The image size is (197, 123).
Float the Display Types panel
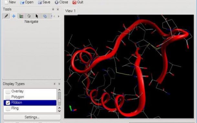[54, 84]
